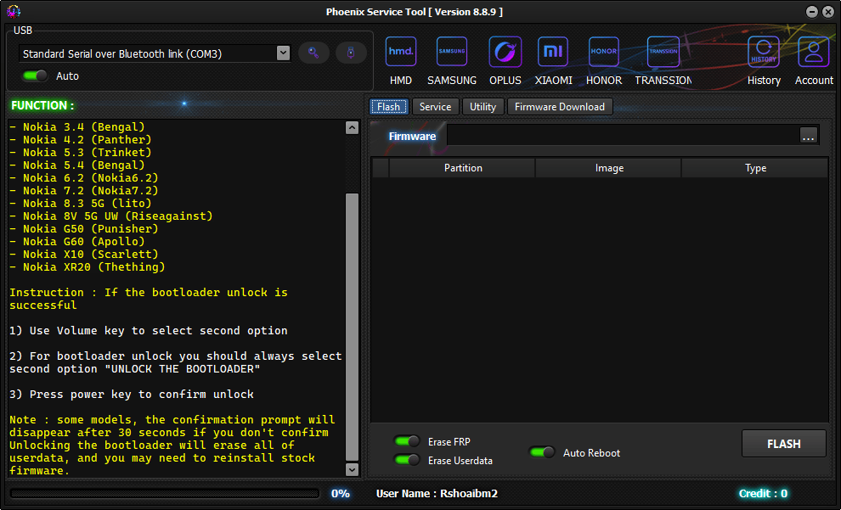Click the magnifier scan-port icon
Screen dimensions: 841x510
[313, 53]
